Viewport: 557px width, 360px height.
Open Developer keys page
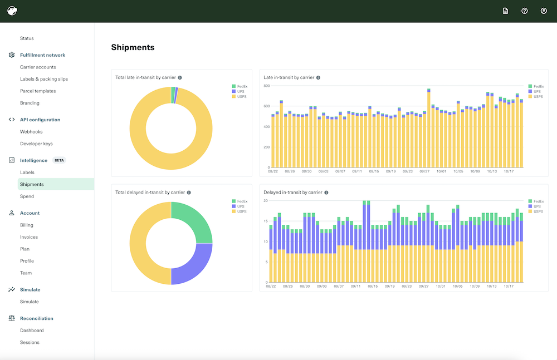pos(36,144)
